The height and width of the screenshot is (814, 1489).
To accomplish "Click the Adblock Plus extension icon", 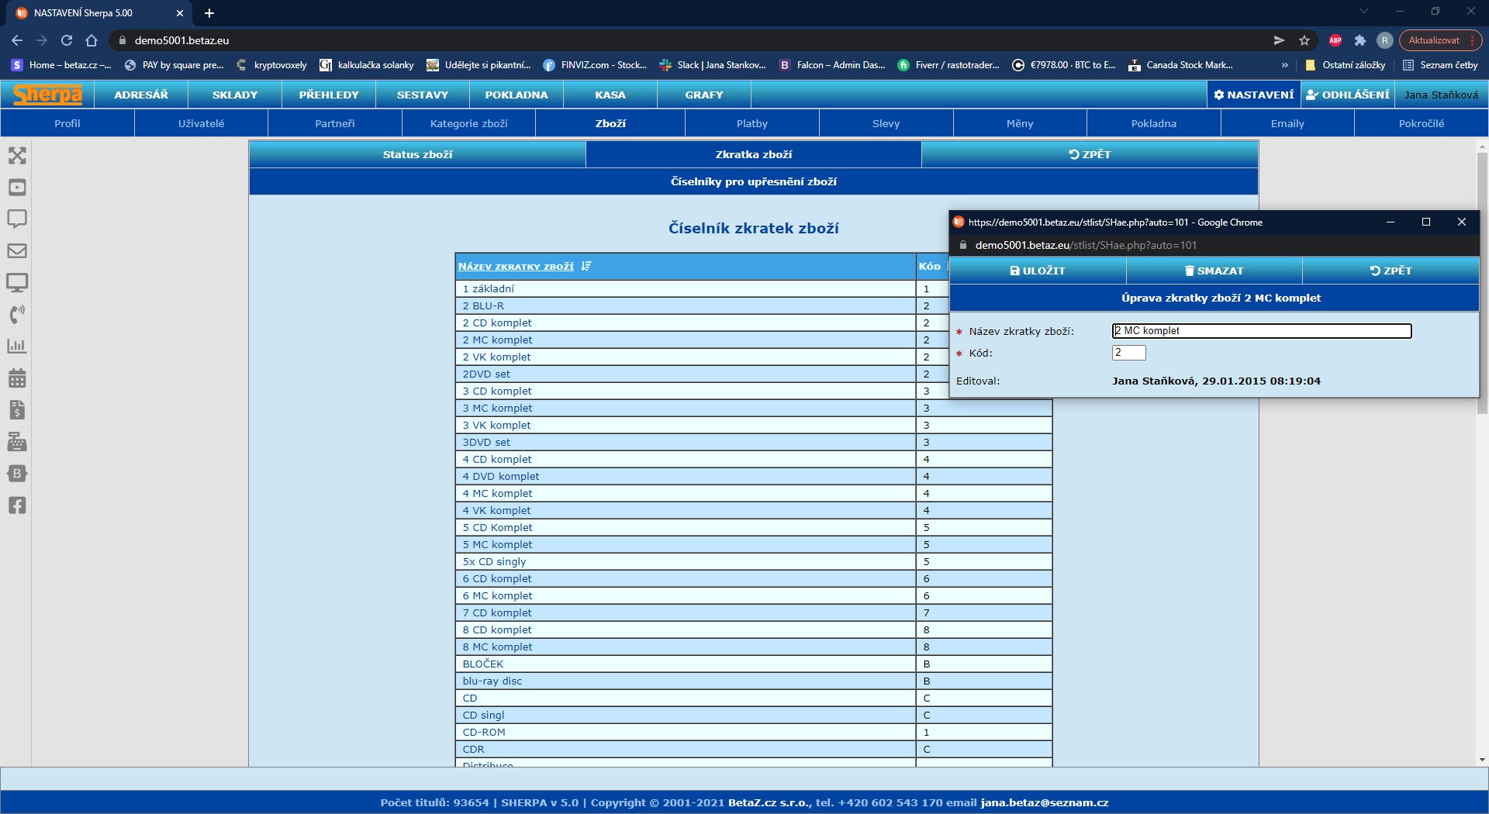I will point(1335,40).
